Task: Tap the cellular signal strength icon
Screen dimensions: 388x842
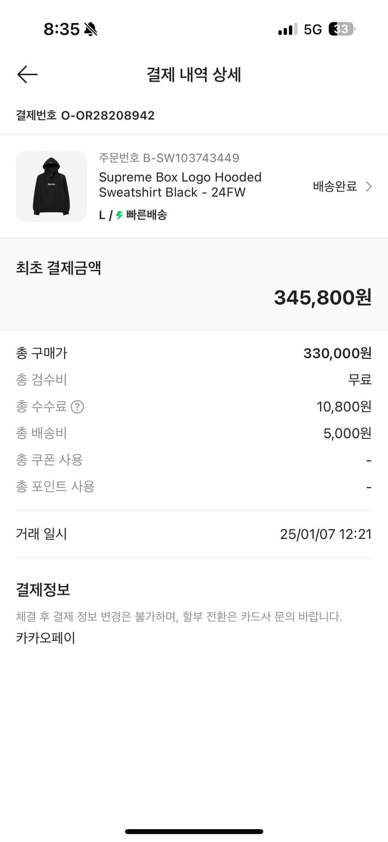Action: 286,29
